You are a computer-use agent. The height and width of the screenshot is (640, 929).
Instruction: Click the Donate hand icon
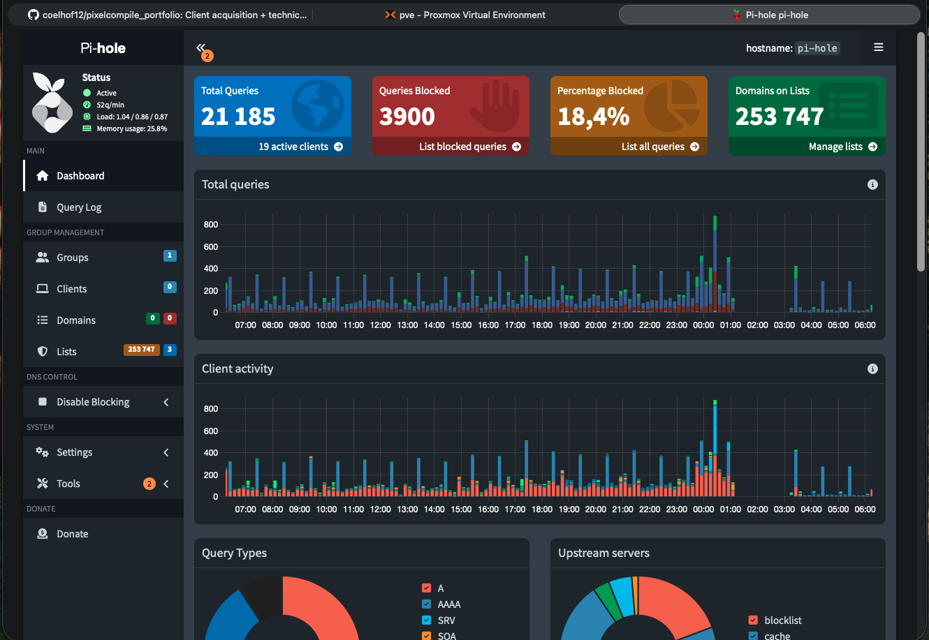43,534
